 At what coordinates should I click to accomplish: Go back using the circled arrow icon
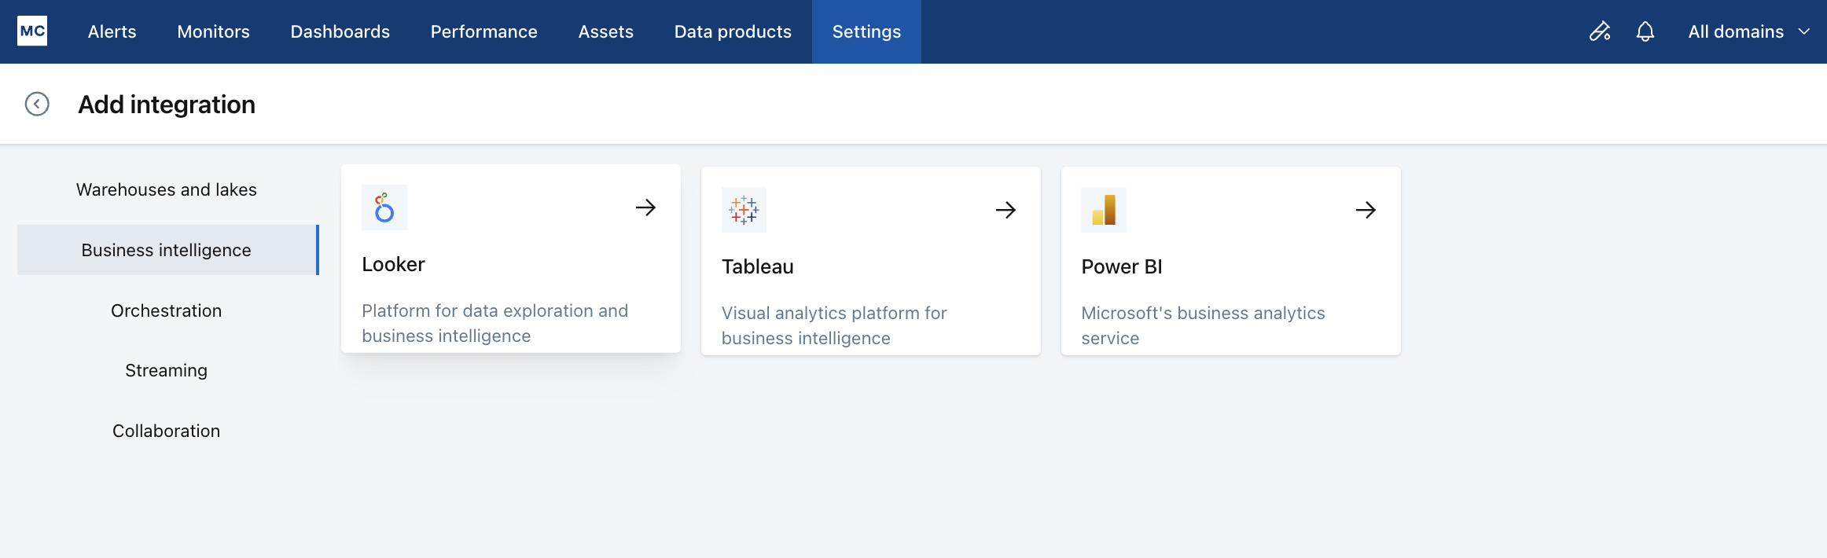pyautogui.click(x=37, y=104)
